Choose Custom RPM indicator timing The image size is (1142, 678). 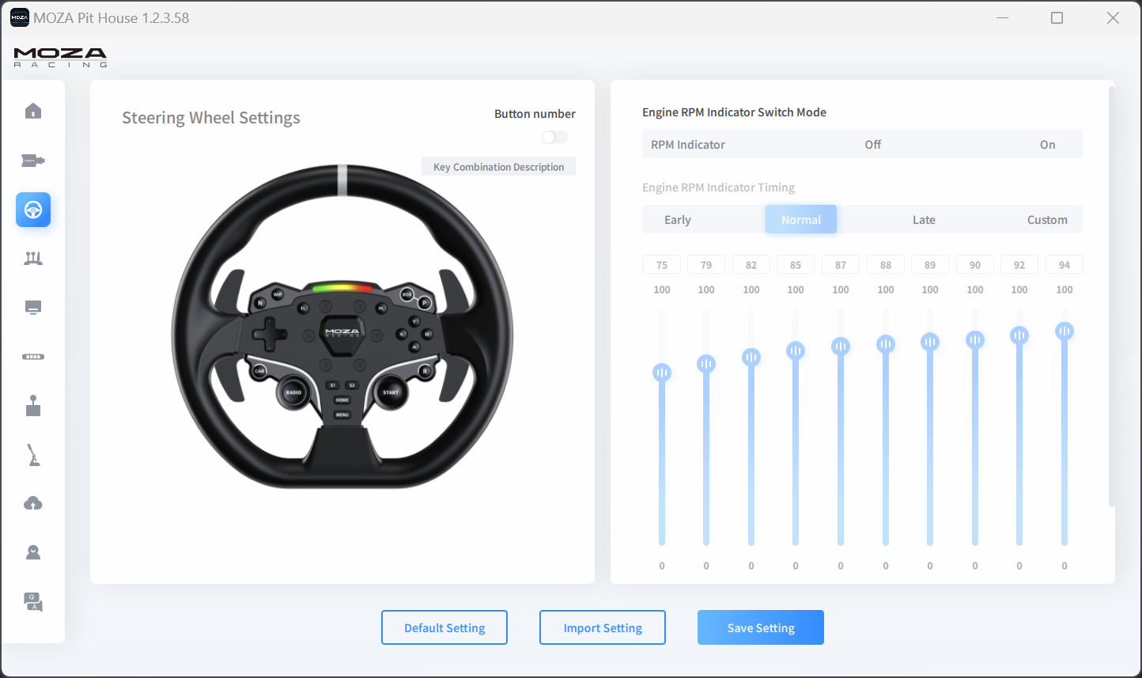point(1046,220)
